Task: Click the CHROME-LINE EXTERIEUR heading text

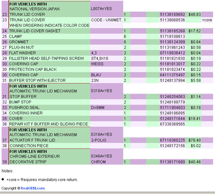Action: point(34,156)
